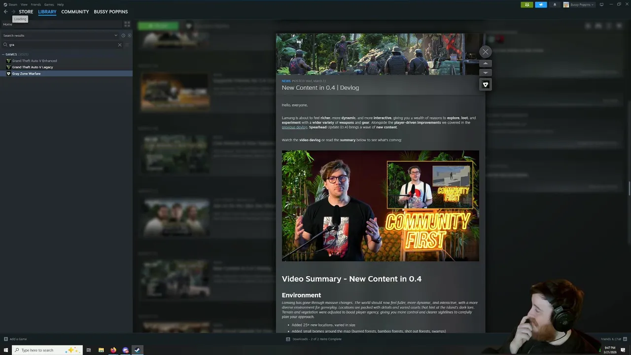Click the Big Picture mode monitor icon
The height and width of the screenshot is (355, 631).
tap(601, 4)
